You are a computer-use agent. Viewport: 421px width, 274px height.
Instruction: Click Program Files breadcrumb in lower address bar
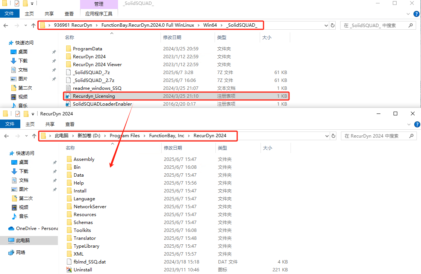[x=124, y=136]
